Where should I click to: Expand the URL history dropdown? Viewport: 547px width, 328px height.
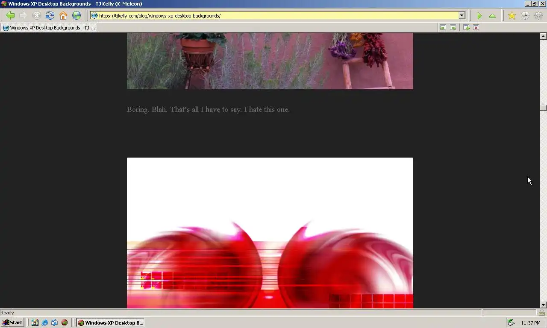[x=462, y=16]
